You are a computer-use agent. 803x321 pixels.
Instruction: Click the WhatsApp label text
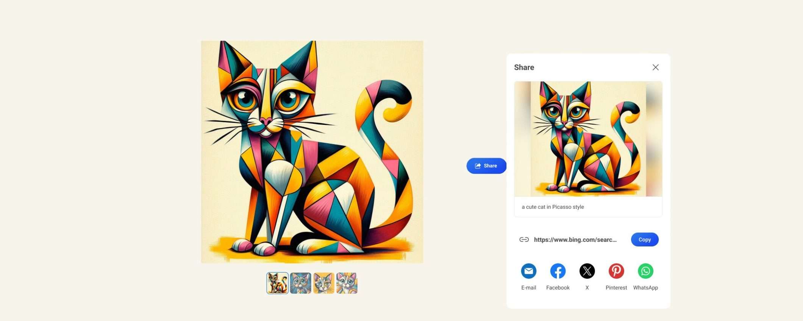coord(645,288)
